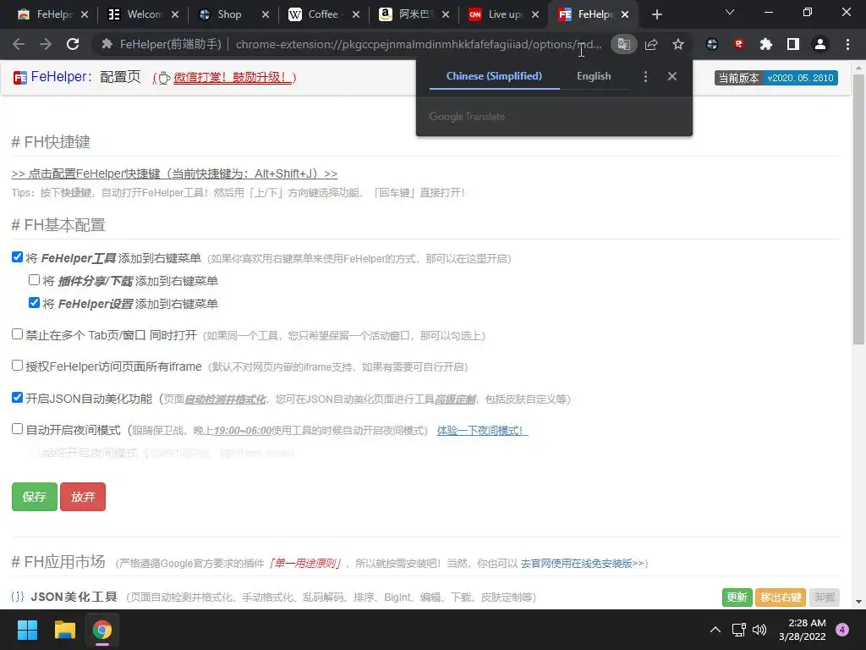Uncheck 将FeHelper工具添加到右键菜单

point(17,257)
